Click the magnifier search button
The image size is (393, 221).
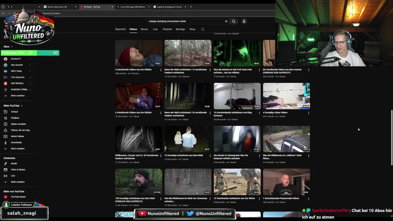pyautogui.click(x=234, y=21)
